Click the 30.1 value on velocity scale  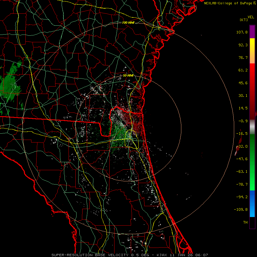coord(243,96)
